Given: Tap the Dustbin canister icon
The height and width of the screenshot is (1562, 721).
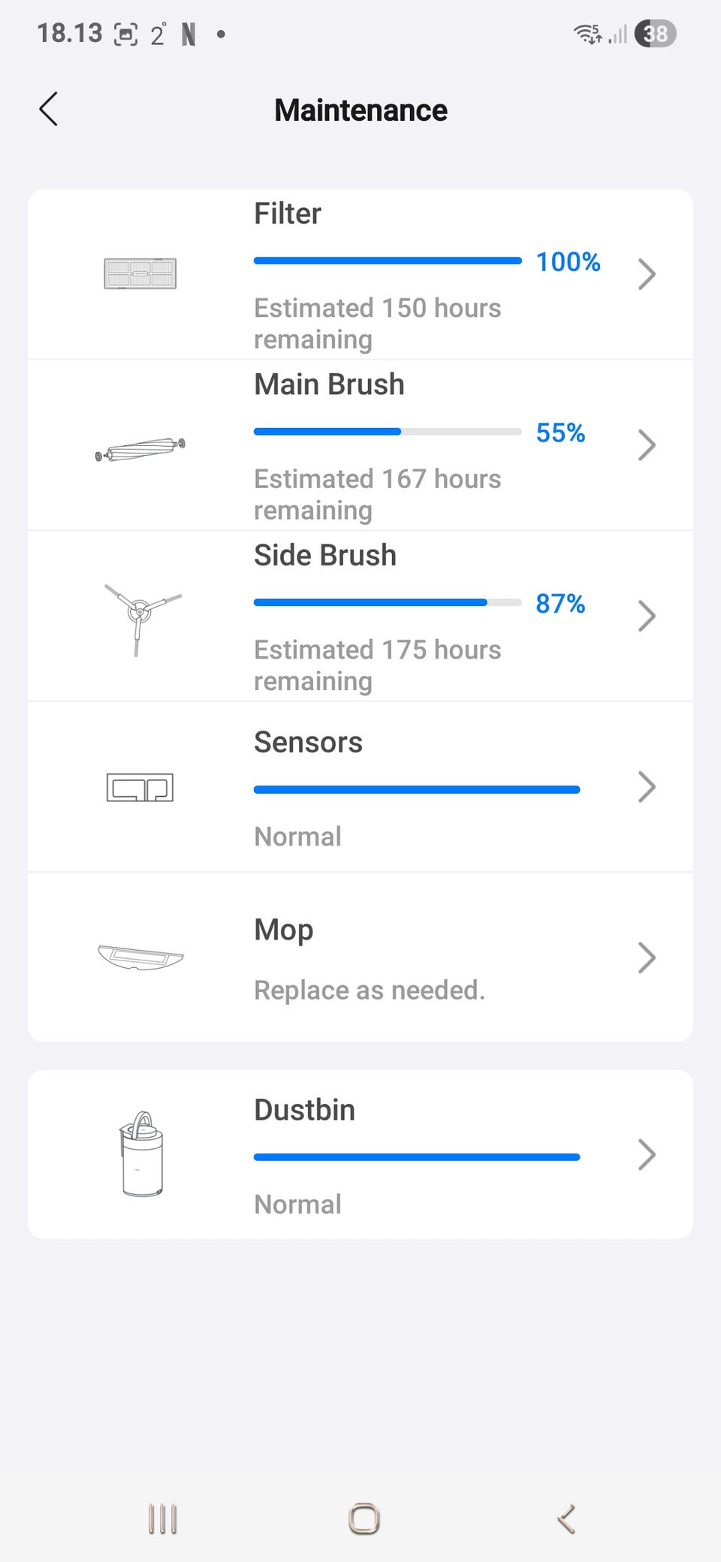Looking at the screenshot, I should click(141, 1154).
